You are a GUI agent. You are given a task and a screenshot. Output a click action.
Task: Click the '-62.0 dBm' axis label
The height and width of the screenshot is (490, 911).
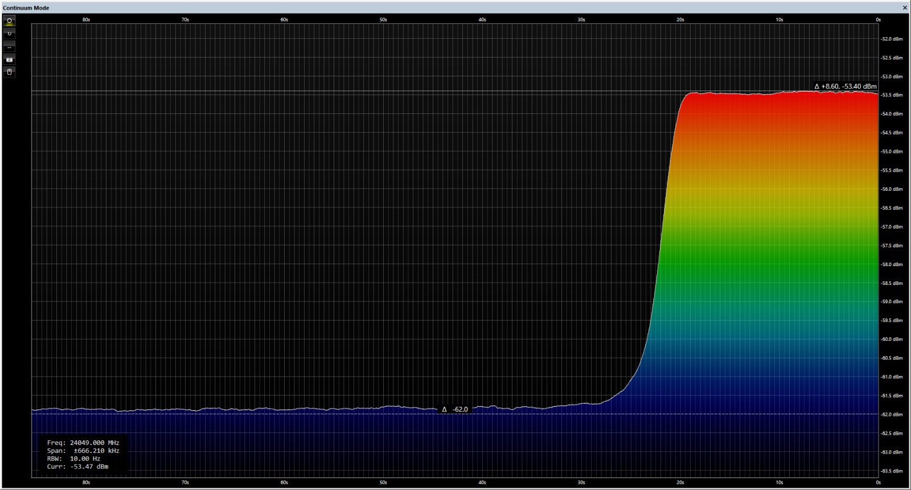point(892,415)
